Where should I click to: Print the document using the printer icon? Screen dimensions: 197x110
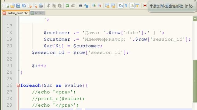pos(41,6)
